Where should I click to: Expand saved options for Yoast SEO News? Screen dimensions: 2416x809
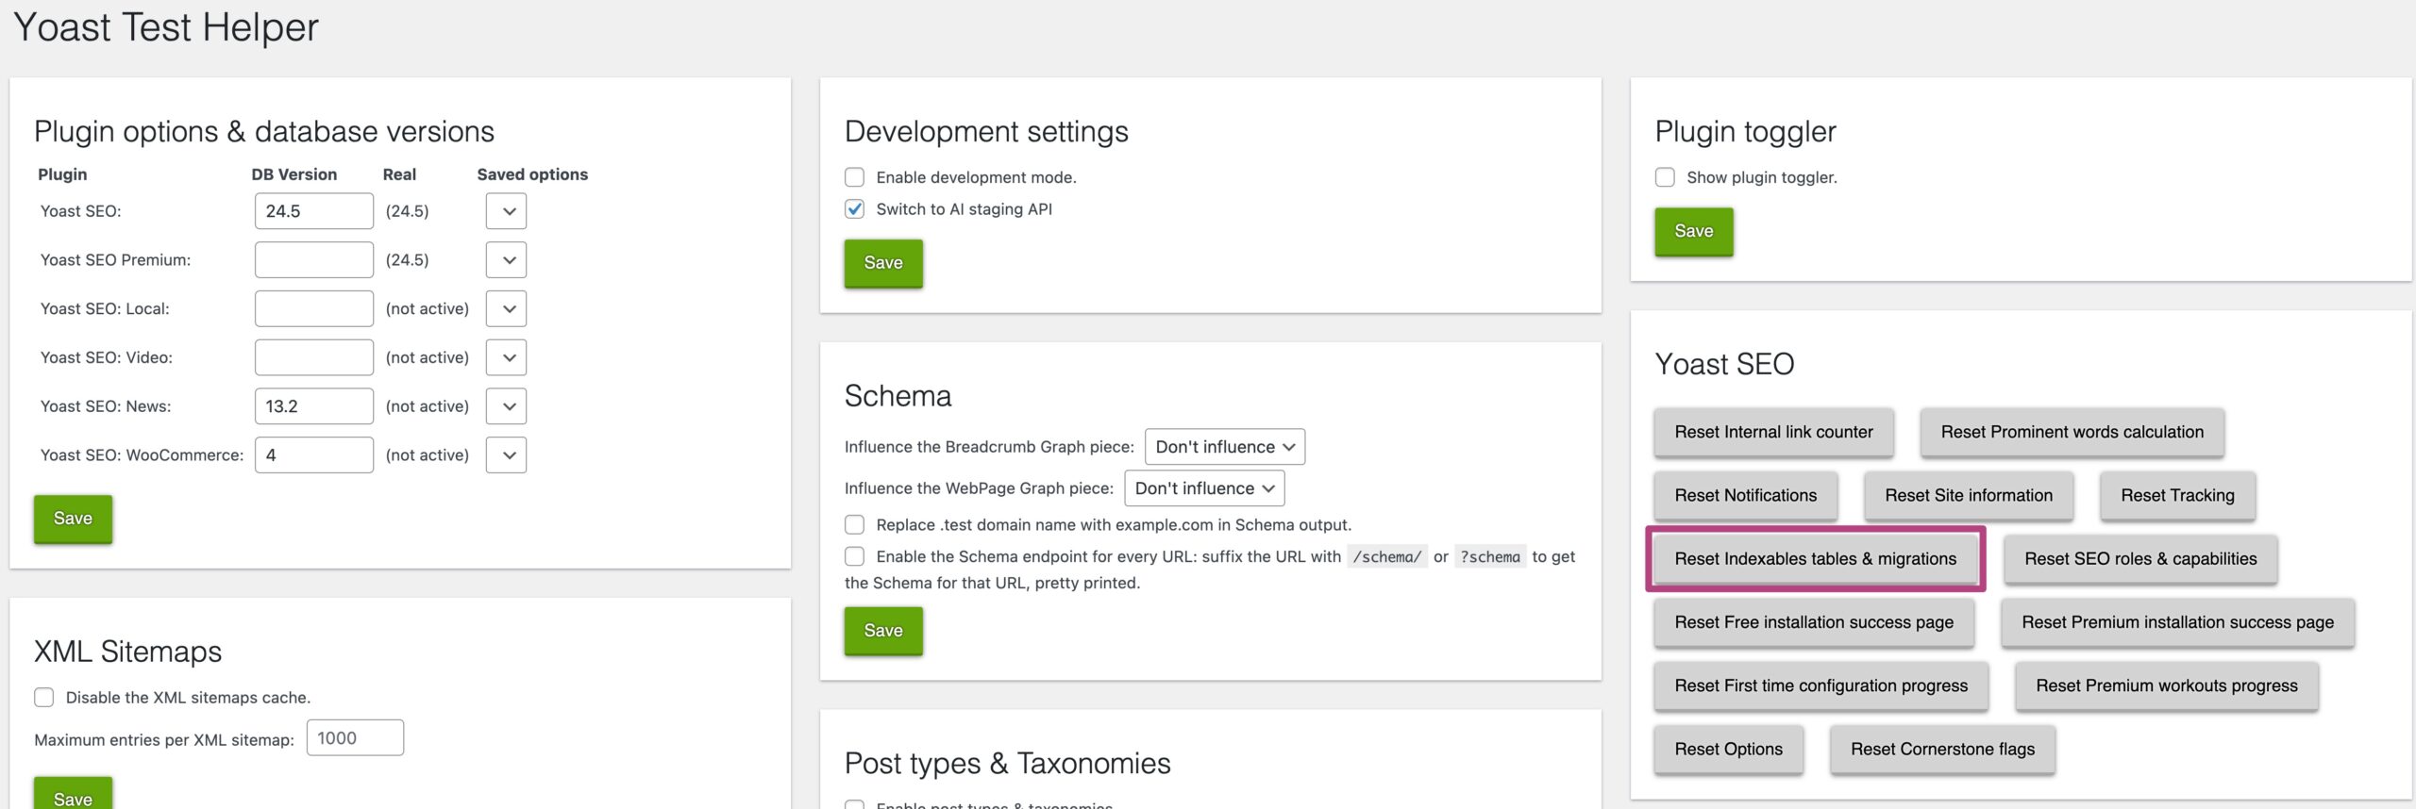(x=506, y=405)
